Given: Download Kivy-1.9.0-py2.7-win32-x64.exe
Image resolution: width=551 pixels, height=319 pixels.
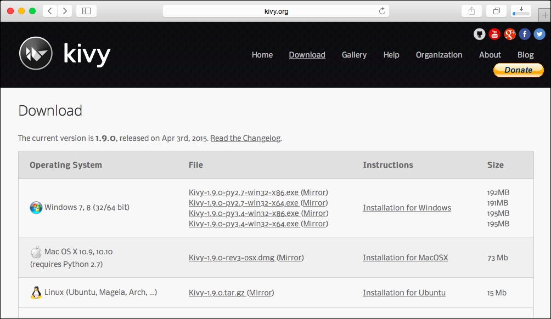Looking at the screenshot, I should point(244,203).
